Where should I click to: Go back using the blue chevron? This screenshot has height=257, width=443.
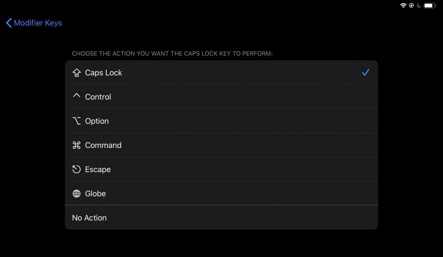(9, 23)
